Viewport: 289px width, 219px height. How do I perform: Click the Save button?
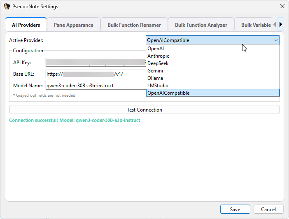pos(235,209)
